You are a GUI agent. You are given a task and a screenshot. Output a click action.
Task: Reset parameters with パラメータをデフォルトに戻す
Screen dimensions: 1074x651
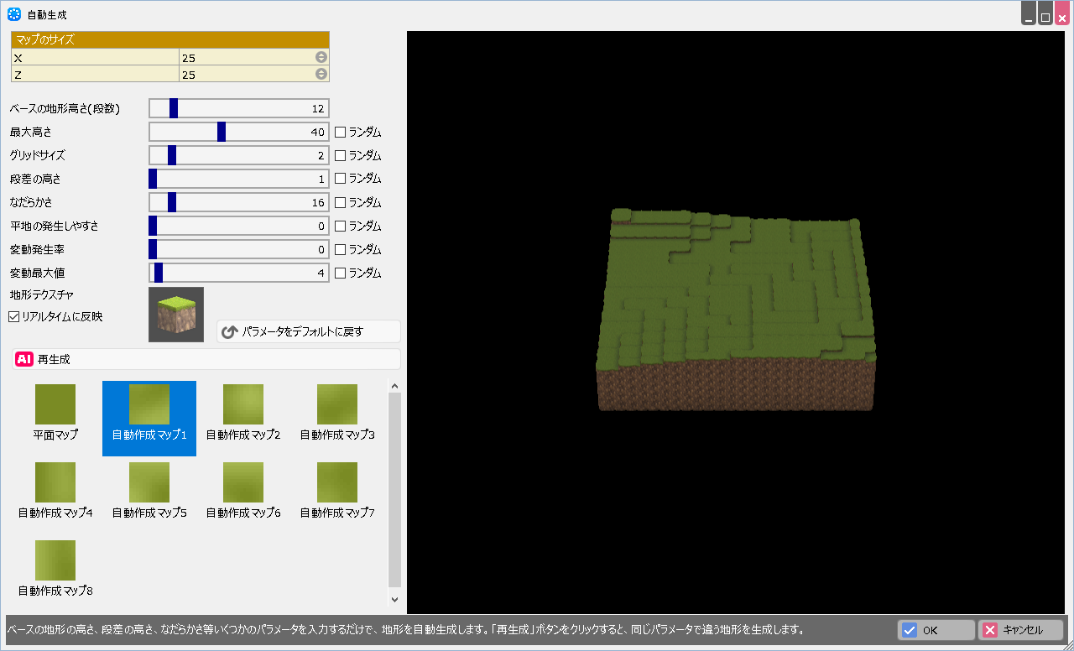[308, 331]
